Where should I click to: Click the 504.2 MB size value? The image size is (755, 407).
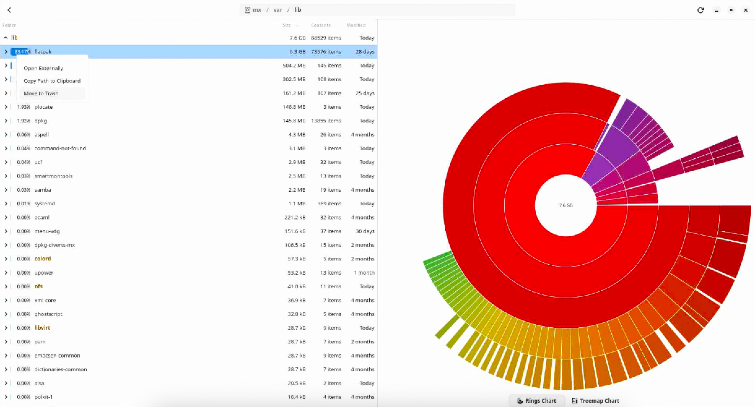(294, 66)
